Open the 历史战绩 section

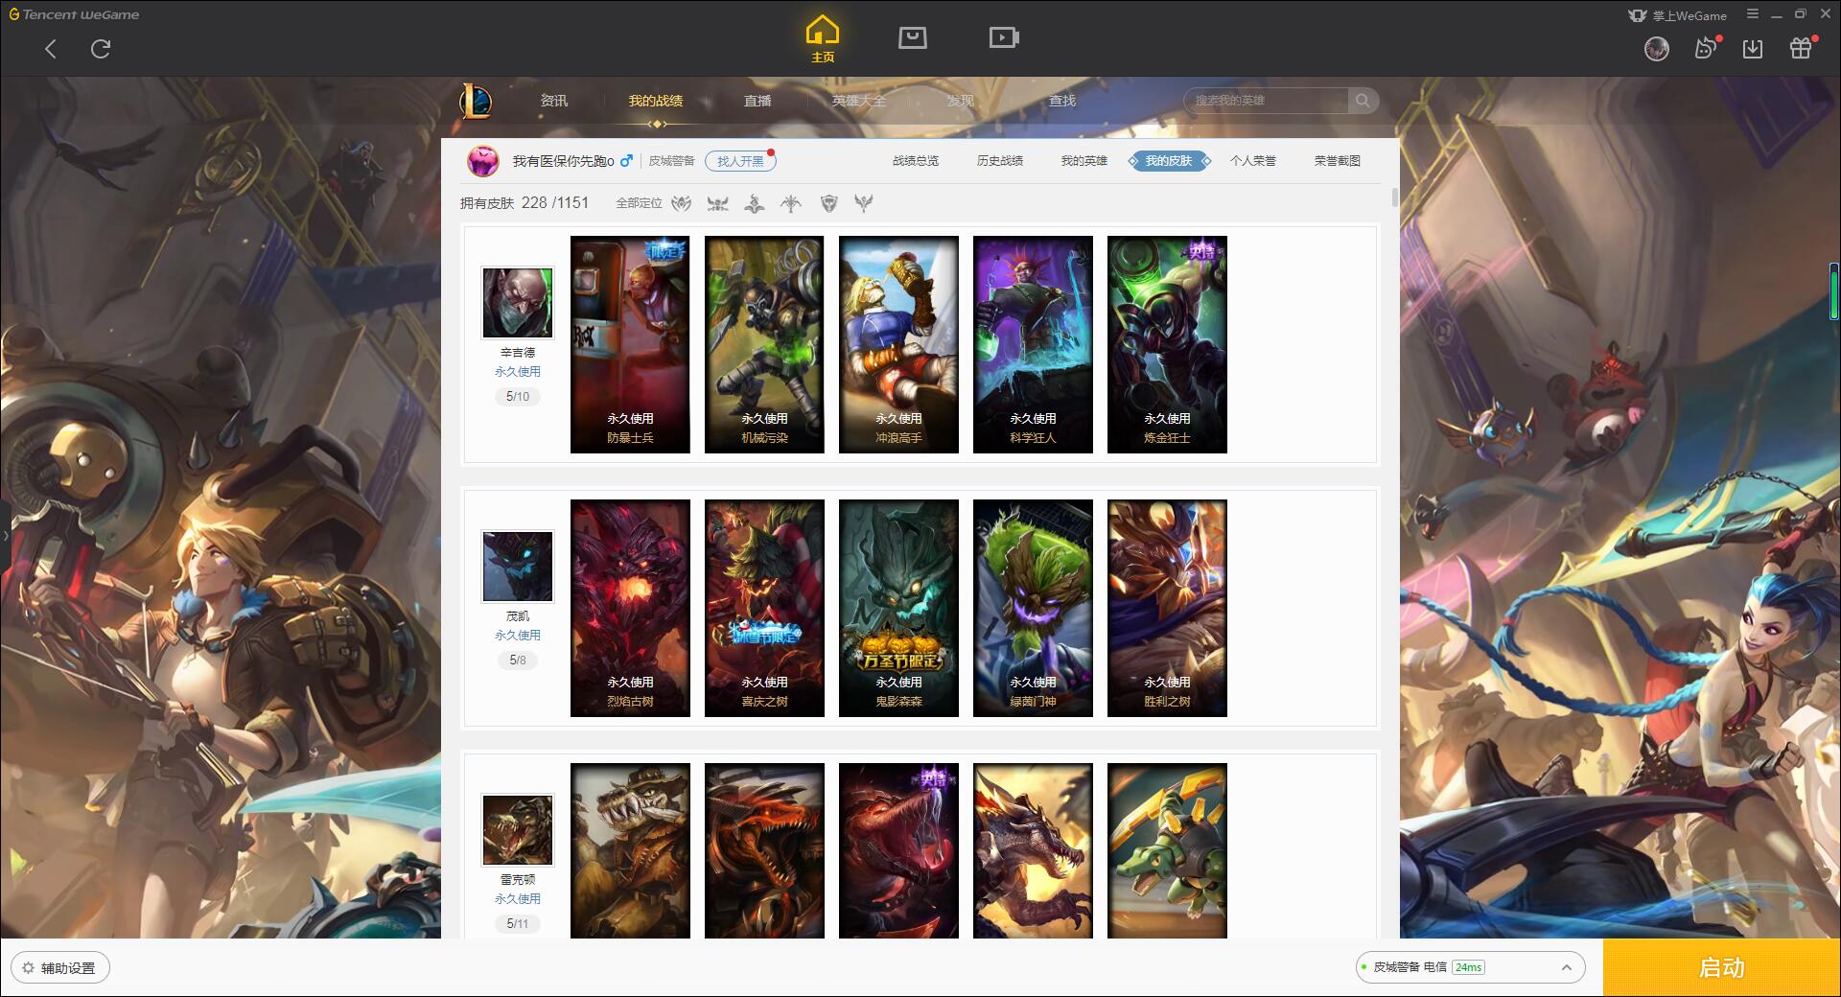coord(1000,161)
